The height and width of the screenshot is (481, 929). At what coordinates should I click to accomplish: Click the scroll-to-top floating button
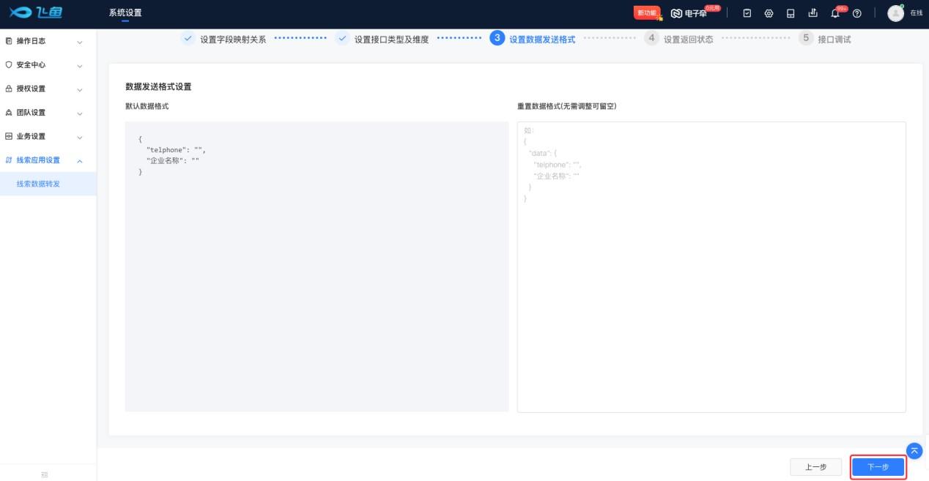914,451
